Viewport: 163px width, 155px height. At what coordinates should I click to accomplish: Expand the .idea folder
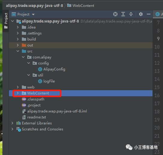[18, 27]
